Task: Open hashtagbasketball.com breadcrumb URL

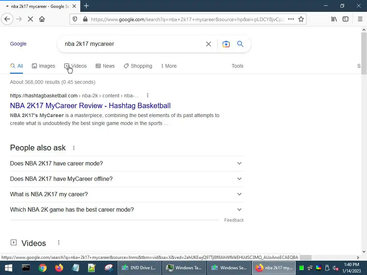Action: click(74, 96)
